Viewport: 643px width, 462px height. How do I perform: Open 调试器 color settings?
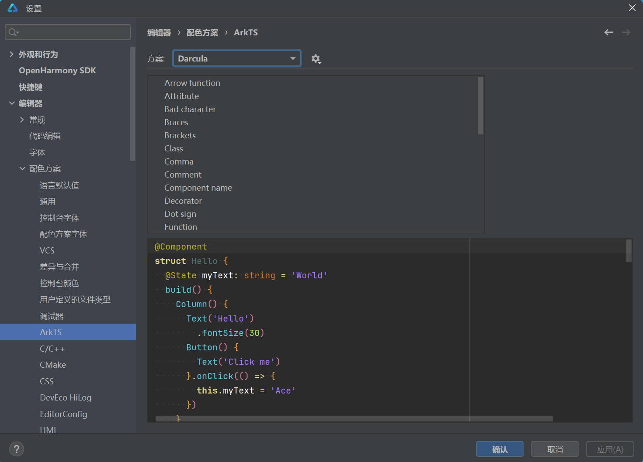coord(52,316)
